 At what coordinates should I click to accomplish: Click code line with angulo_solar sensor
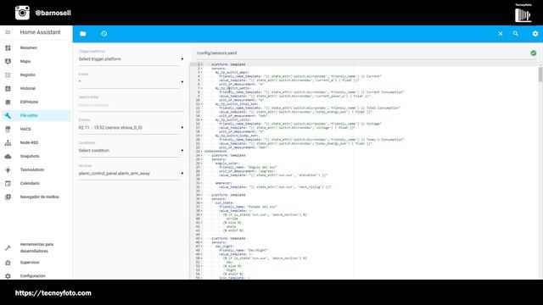click(x=227, y=164)
